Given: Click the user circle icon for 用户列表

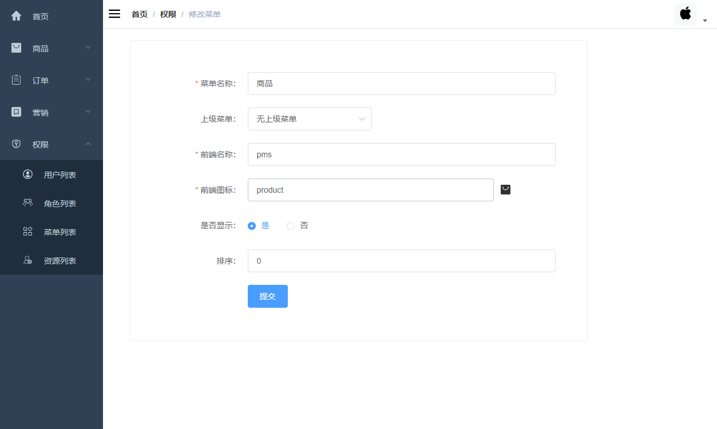Looking at the screenshot, I should (x=27, y=174).
